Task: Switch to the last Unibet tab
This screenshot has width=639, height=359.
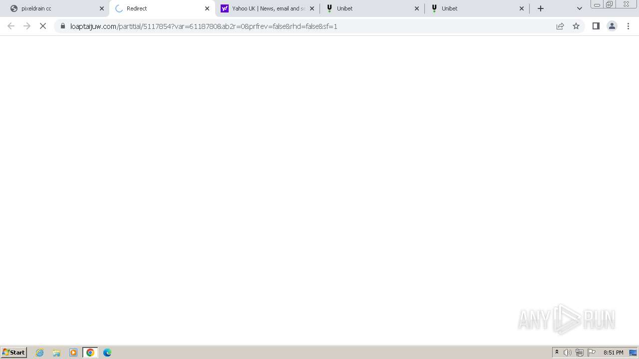Action: click(477, 8)
